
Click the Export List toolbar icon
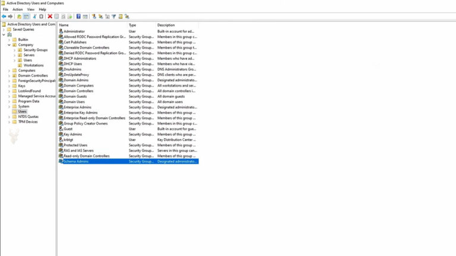point(70,17)
